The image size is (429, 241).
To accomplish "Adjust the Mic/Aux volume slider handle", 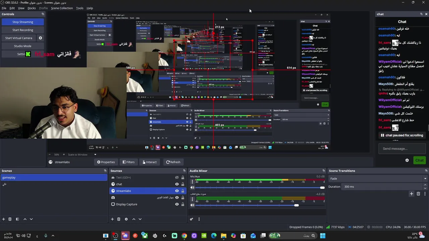I will tap(322, 187).
